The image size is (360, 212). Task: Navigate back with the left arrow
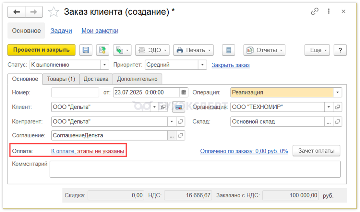coord(17,12)
